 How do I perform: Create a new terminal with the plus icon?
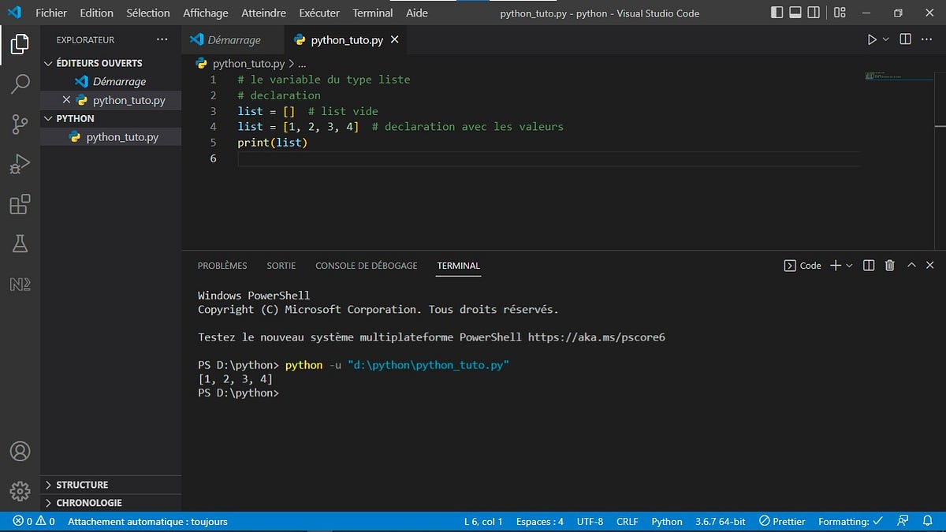point(837,266)
